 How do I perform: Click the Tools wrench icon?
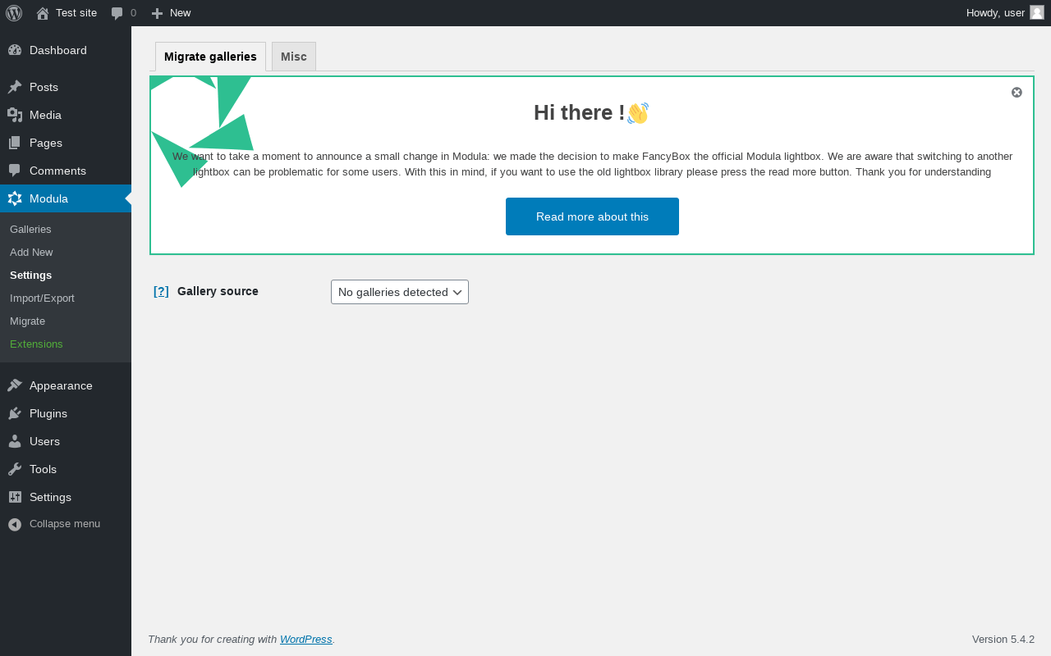15,469
